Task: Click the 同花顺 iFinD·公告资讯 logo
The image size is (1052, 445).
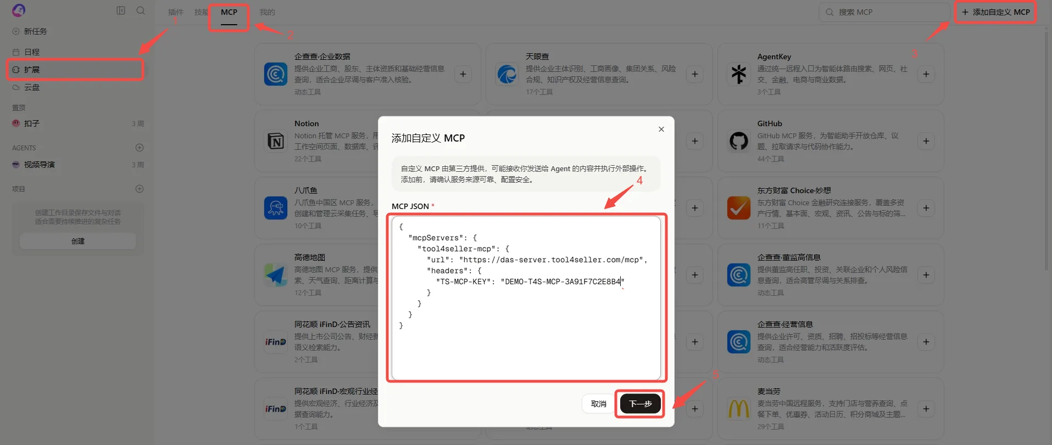Action: (x=276, y=342)
